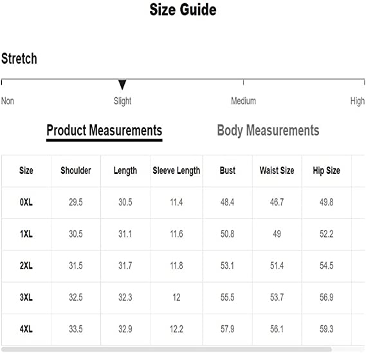The image size is (366, 353).
Task: Select the 4XL size row label
Action: 26,329
